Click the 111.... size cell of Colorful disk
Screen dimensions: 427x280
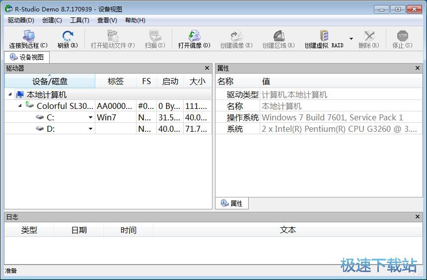[198, 106]
